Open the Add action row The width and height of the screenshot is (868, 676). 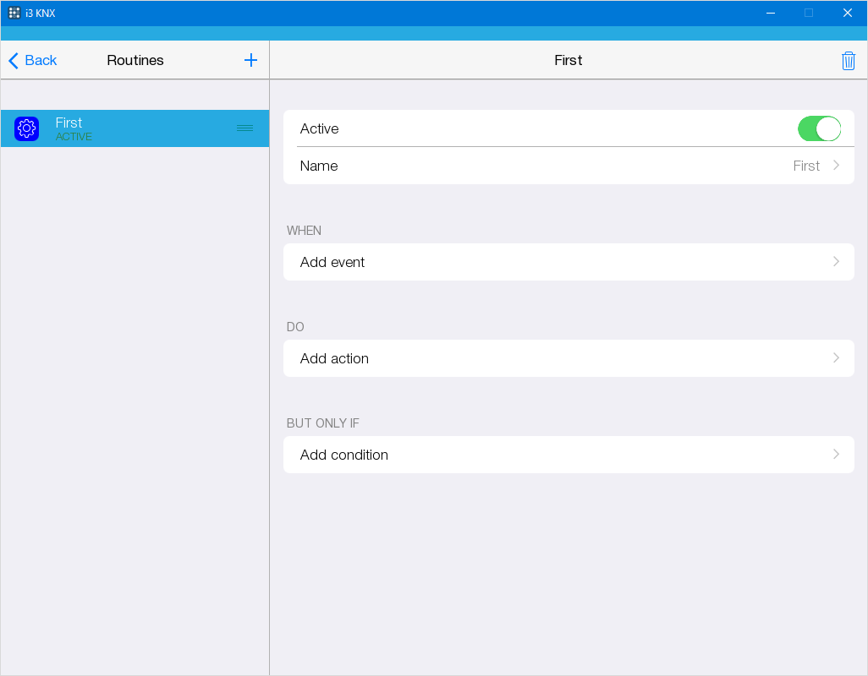pyautogui.click(x=569, y=358)
